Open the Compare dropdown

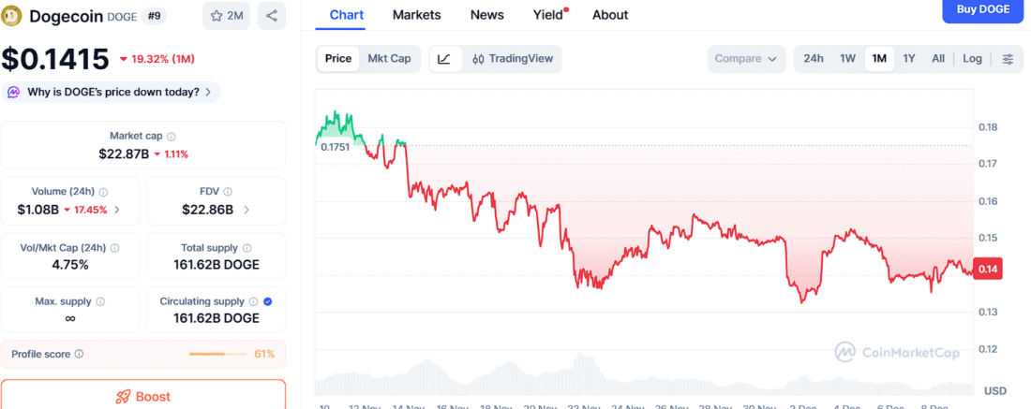click(x=746, y=58)
